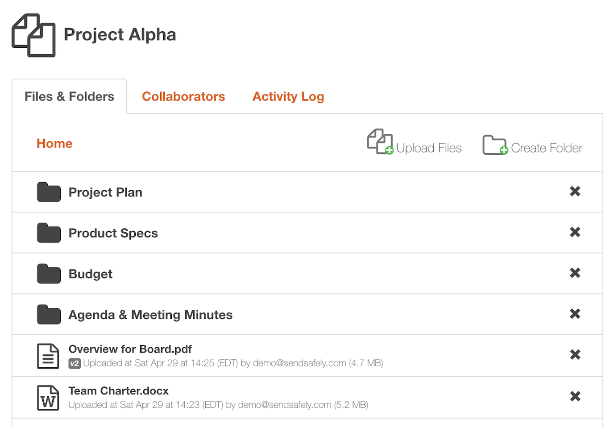Screen dimensions: 614x427
Task: Open the Activity Log tab
Action: coord(288,96)
